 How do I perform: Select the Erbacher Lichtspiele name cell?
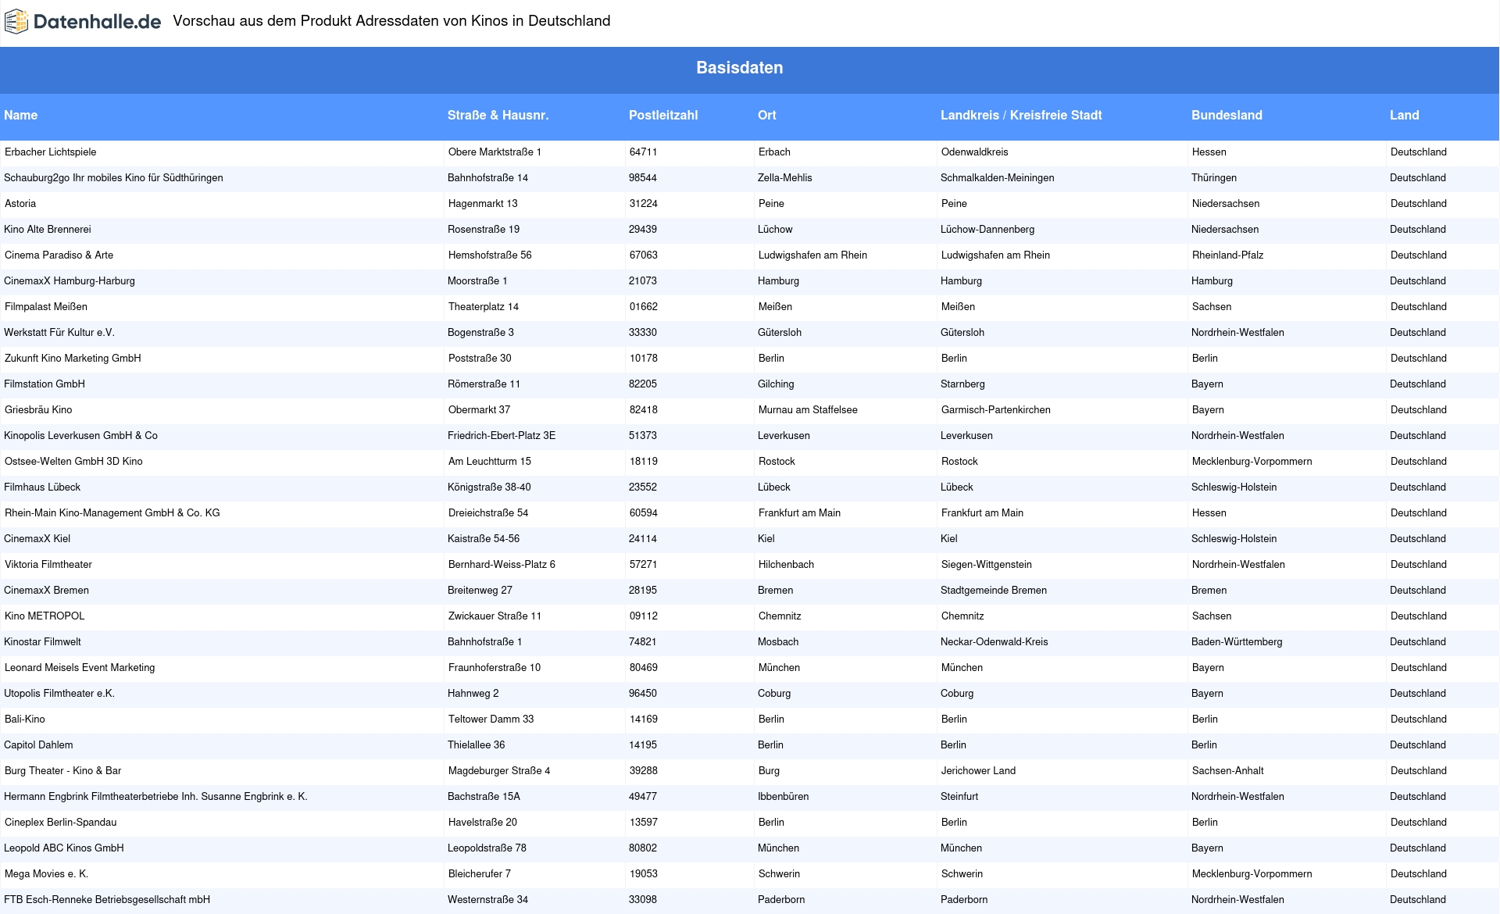[x=51, y=152]
